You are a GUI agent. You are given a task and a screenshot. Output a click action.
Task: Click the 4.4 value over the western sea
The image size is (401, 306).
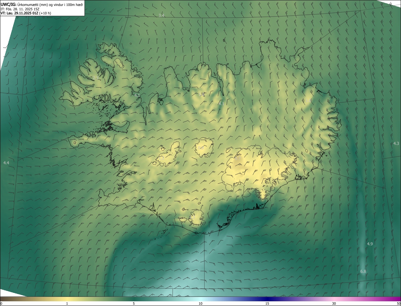pyautogui.click(x=6, y=163)
